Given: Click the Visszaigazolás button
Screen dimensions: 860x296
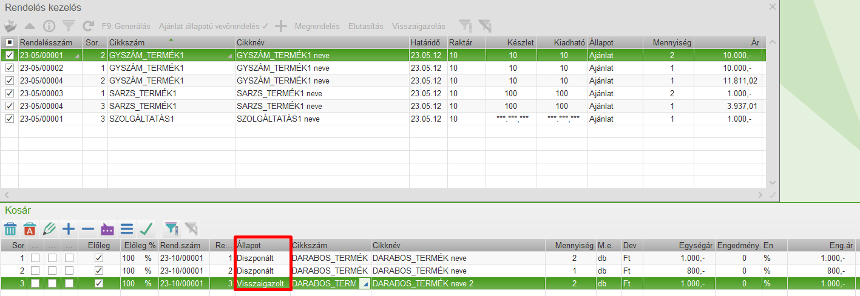Looking at the screenshot, I should [419, 27].
